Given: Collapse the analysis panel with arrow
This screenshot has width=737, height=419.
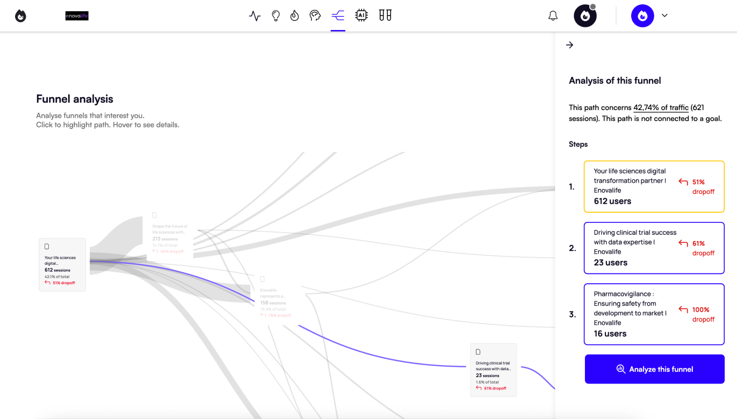Looking at the screenshot, I should (x=570, y=45).
